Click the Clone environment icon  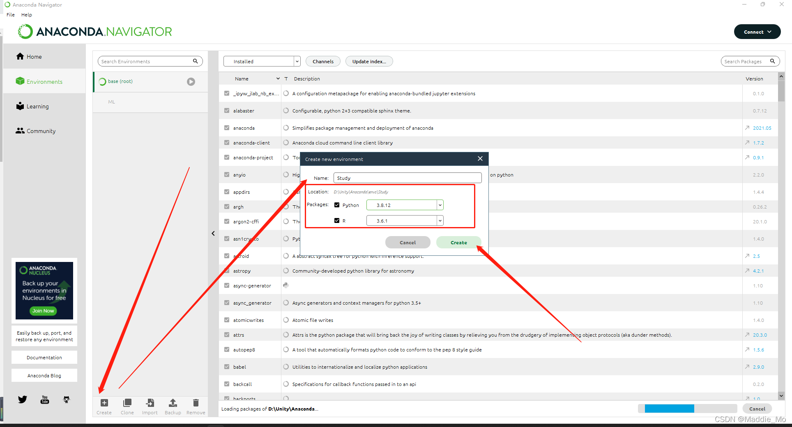click(127, 403)
